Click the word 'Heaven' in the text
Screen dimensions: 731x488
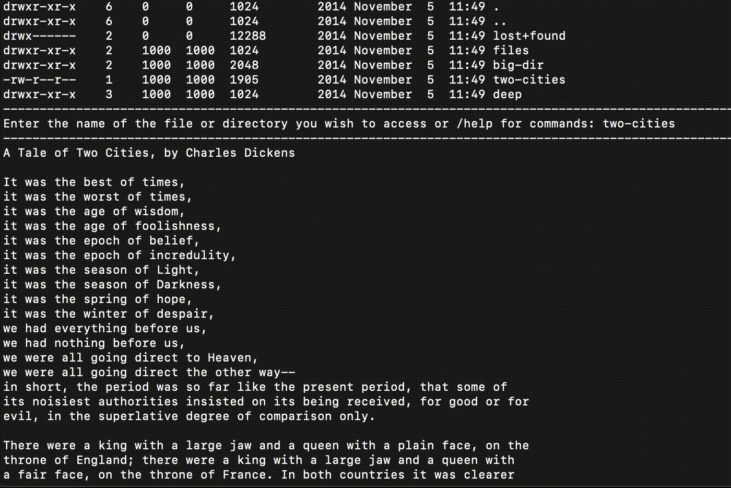[x=230, y=358]
